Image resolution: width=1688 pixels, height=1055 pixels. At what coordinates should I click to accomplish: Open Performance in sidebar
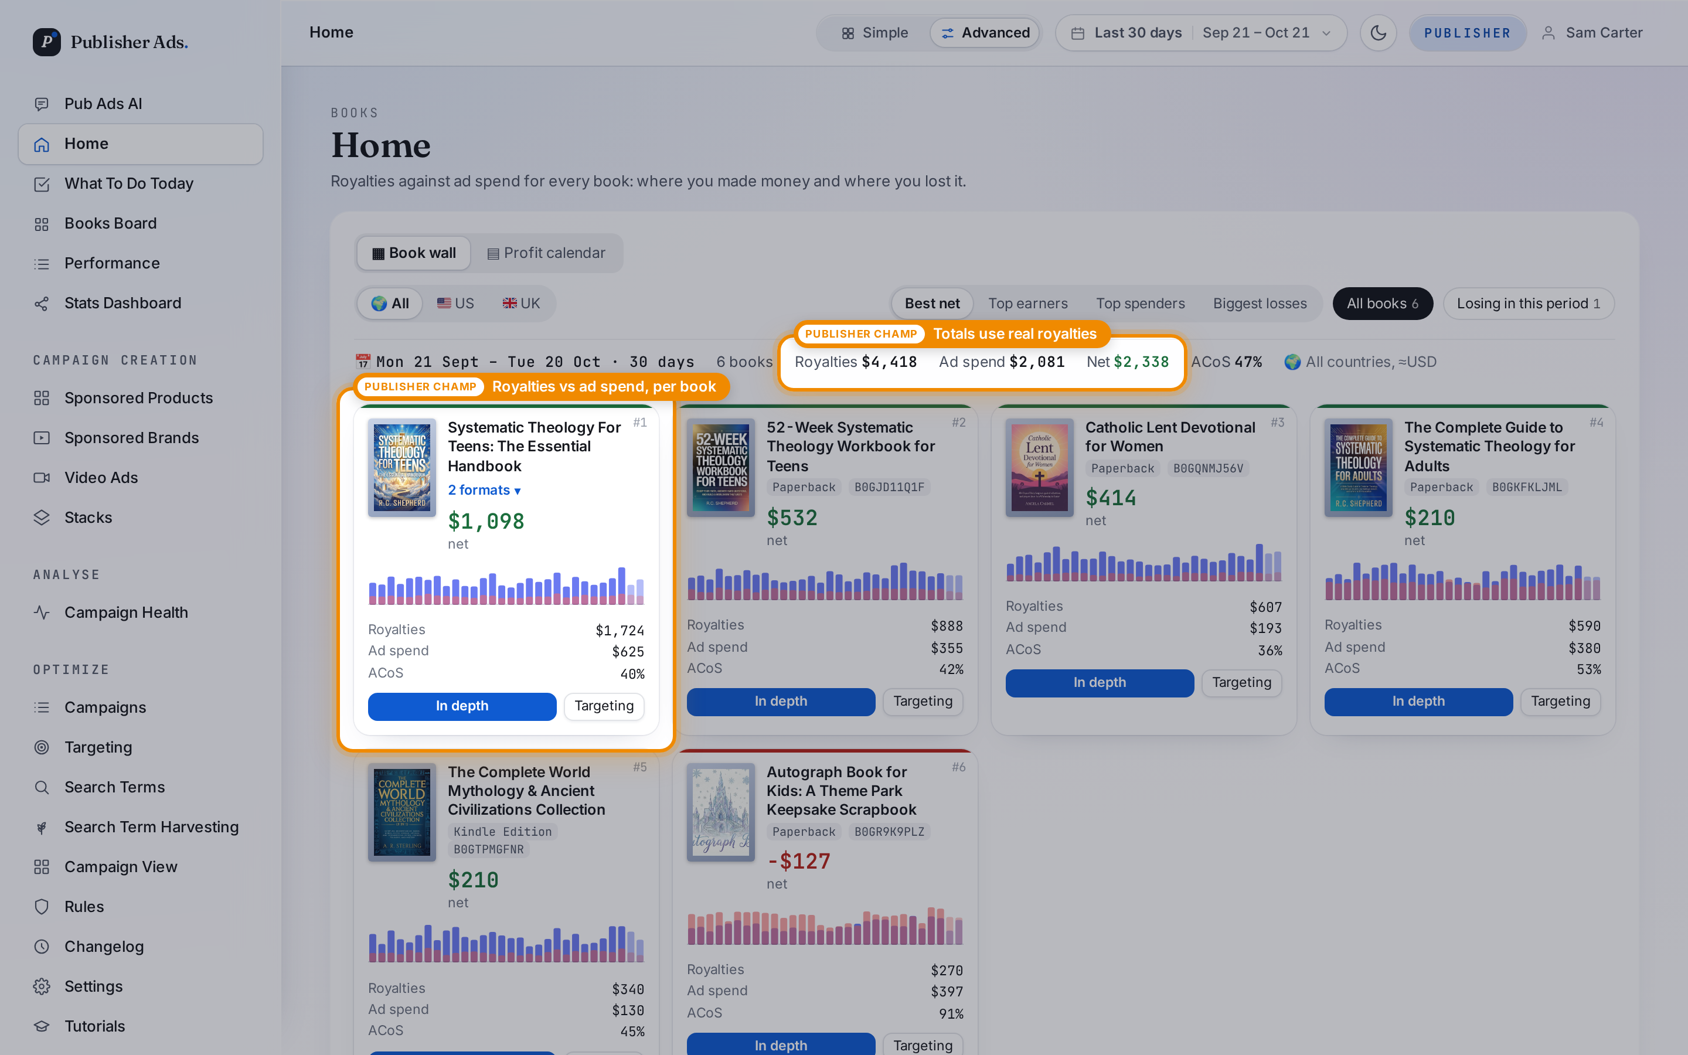140,263
